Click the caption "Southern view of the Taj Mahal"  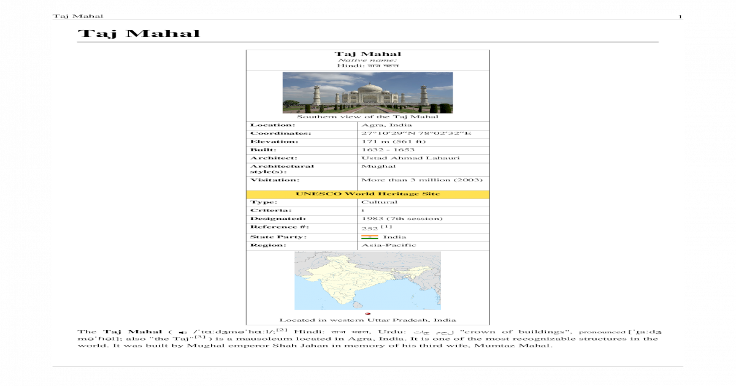[x=367, y=116]
